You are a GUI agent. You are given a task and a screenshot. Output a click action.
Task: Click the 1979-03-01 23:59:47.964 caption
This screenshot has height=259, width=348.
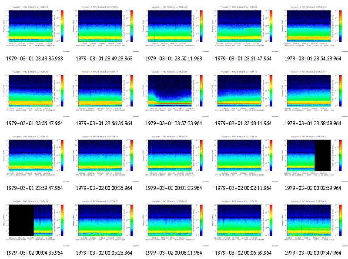click(34, 188)
